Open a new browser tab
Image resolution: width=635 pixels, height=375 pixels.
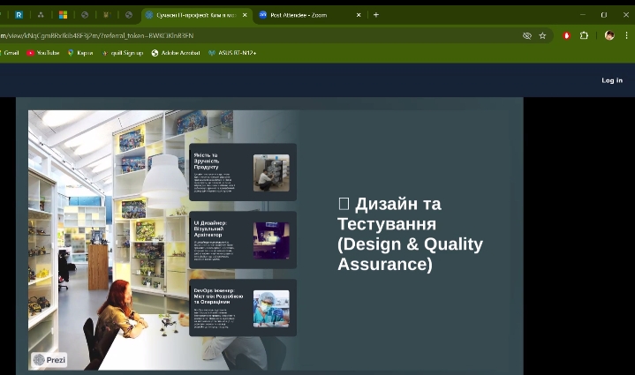376,15
